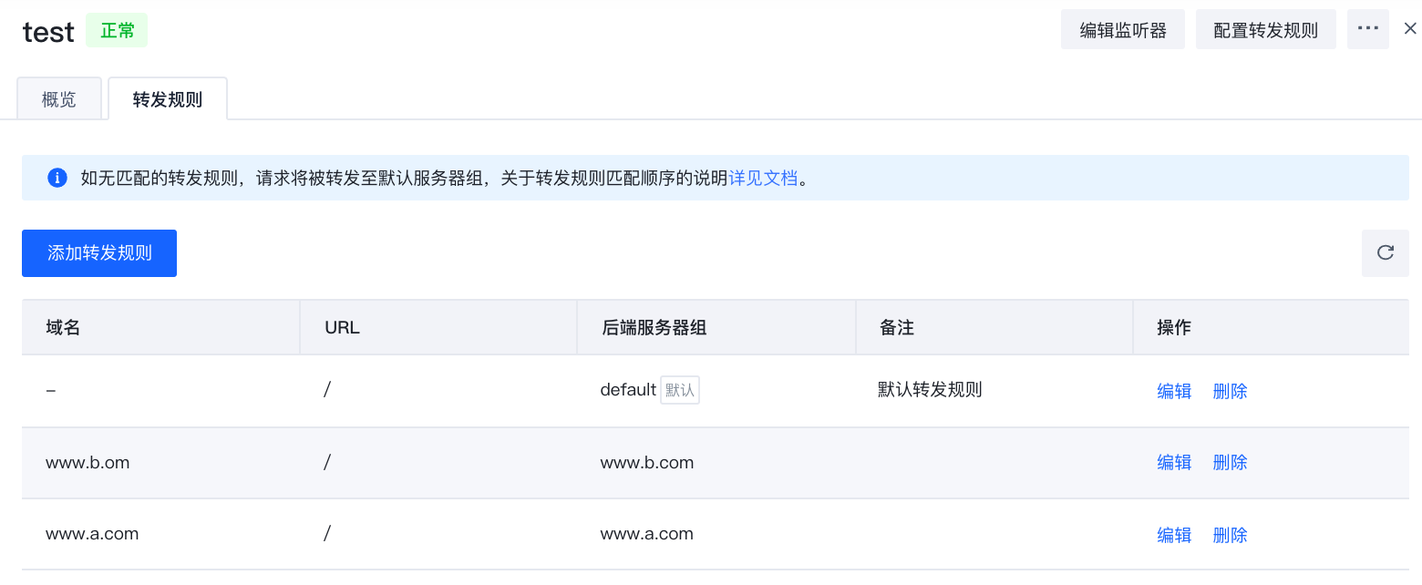Close the test listener panel
Screen dimensions: 1422x585
[x=1409, y=29]
